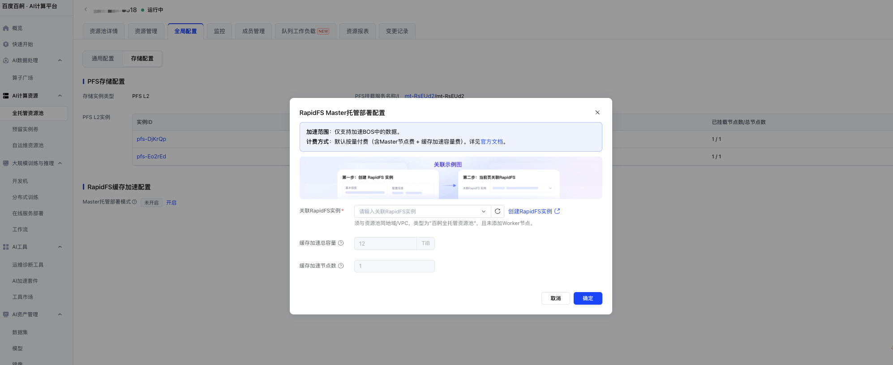Click help icon next to Master托管部署模式
The image size is (893, 365).
pos(134,202)
